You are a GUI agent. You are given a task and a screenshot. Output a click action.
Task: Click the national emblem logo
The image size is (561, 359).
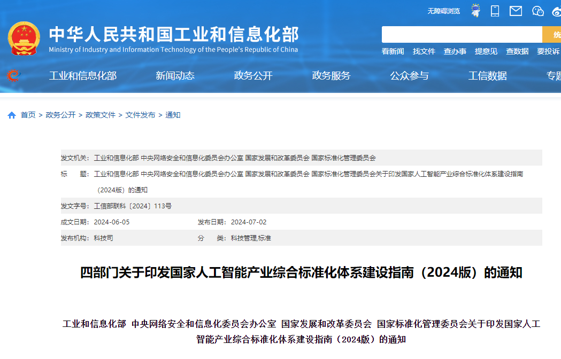(24, 38)
